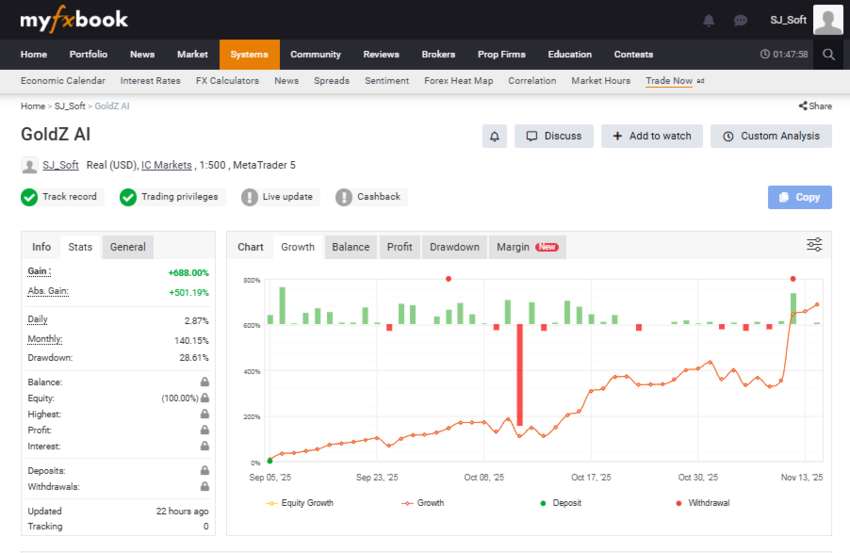
Task: Click the green deposit marker on chart
Action: click(270, 461)
